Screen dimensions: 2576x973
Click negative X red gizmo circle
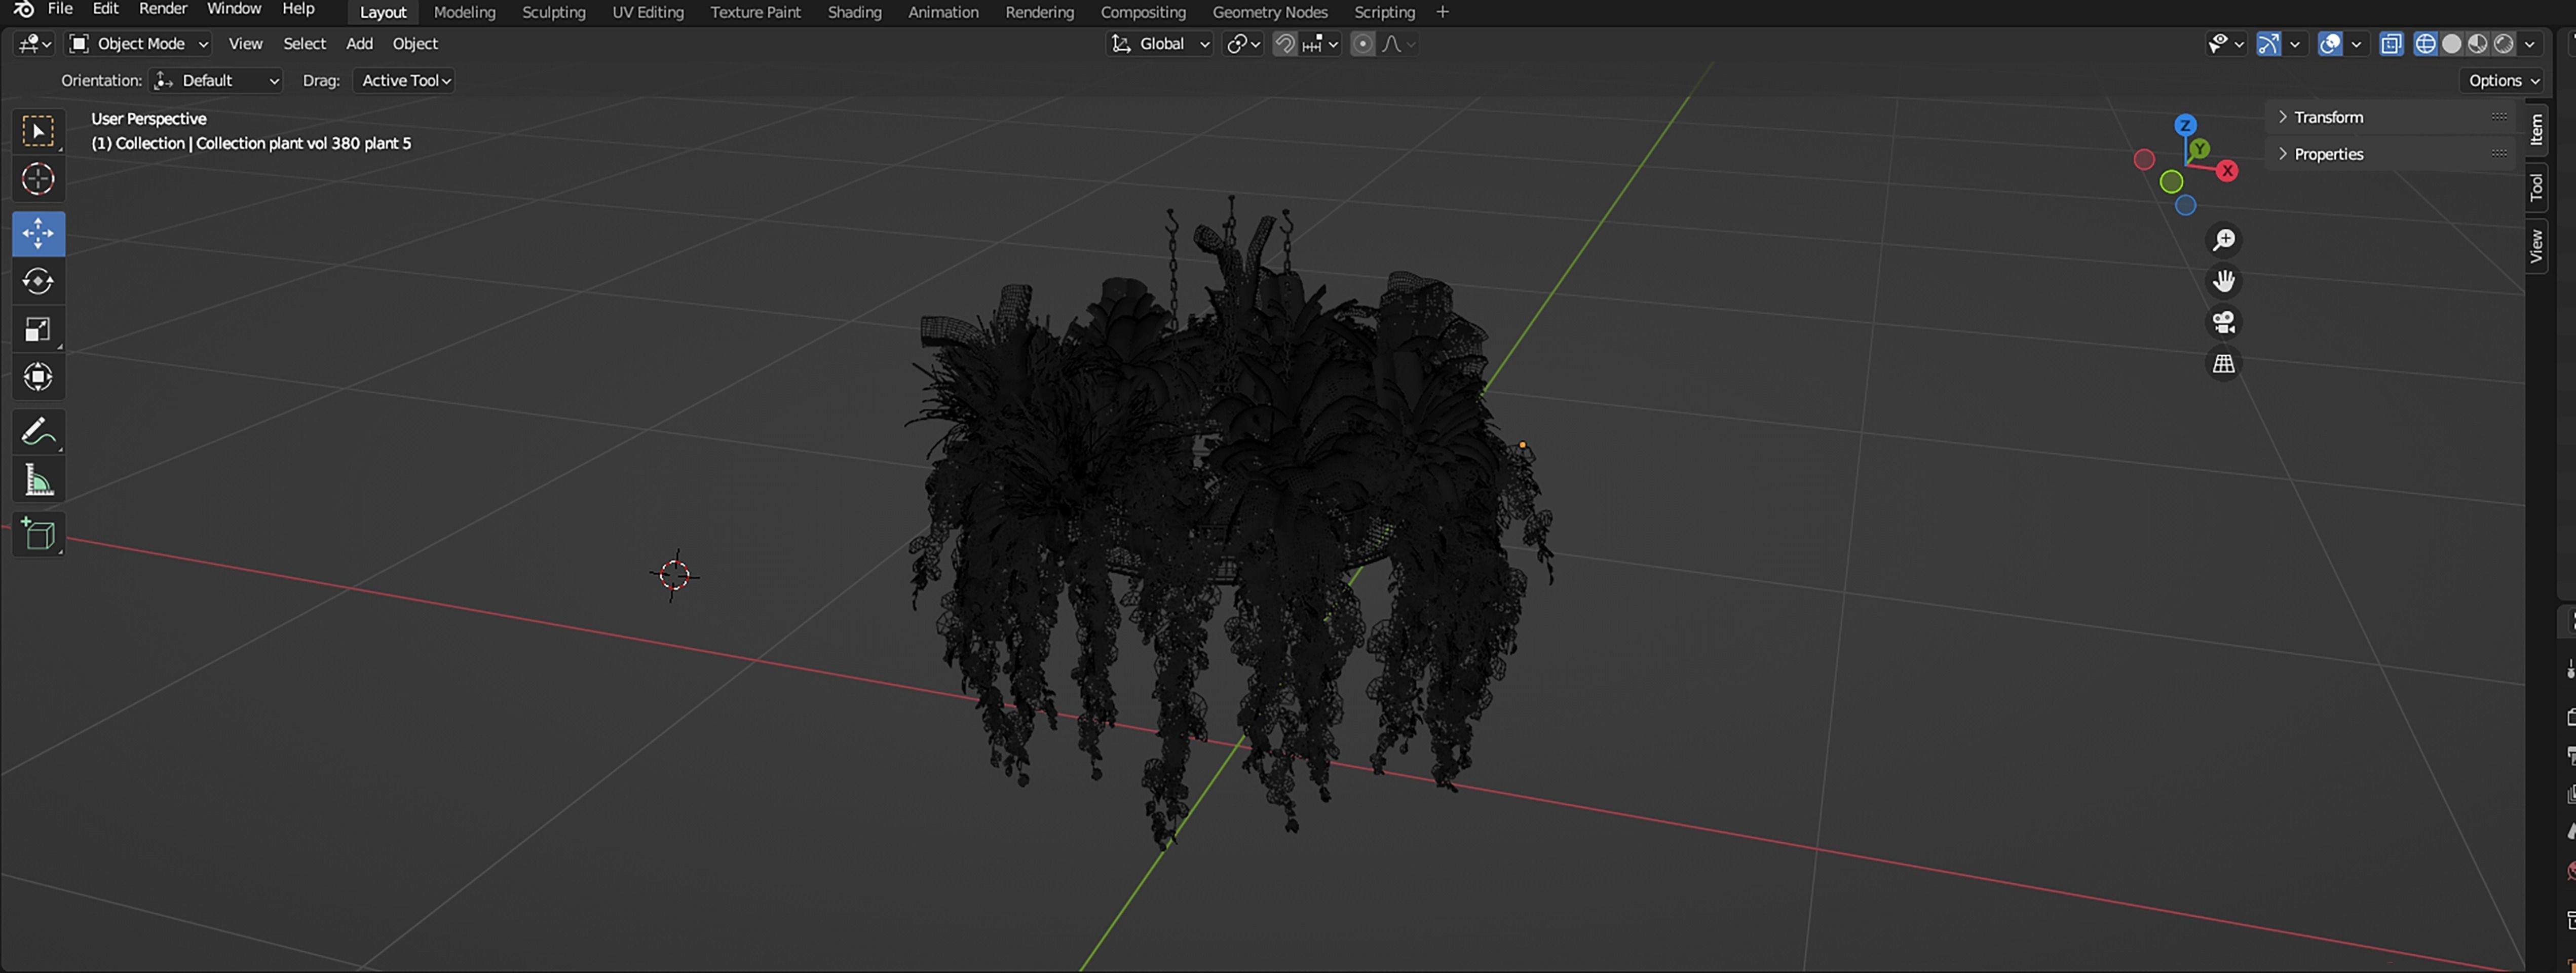point(2143,160)
